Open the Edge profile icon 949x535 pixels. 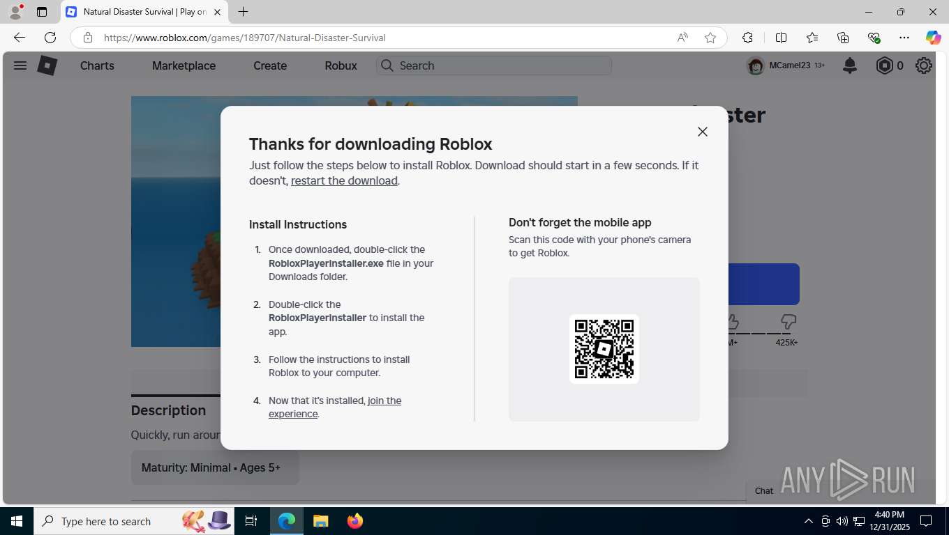point(15,12)
